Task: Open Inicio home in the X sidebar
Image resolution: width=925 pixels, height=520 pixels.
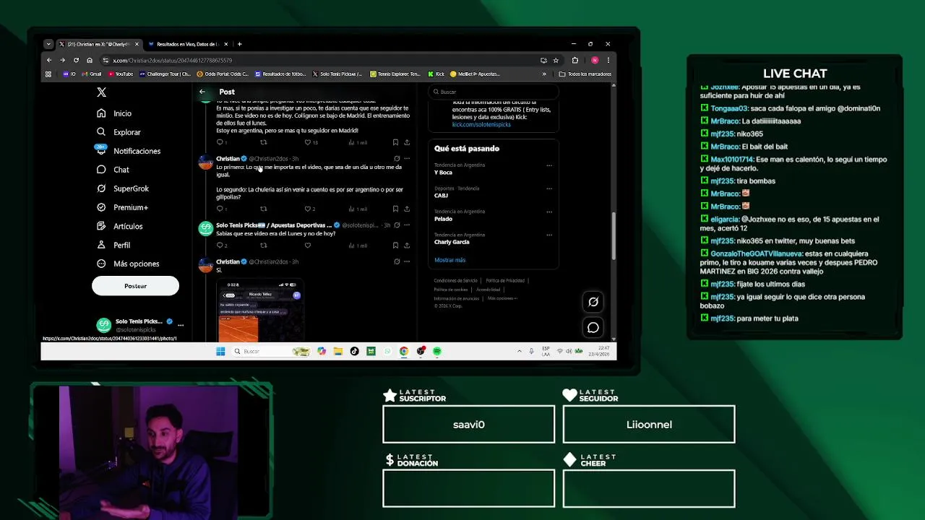Action: 115,113
